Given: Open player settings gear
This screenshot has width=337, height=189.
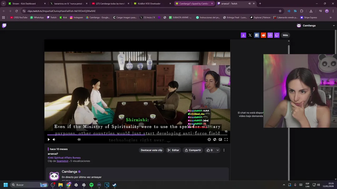Looking at the screenshot, I should click(x=209, y=140).
